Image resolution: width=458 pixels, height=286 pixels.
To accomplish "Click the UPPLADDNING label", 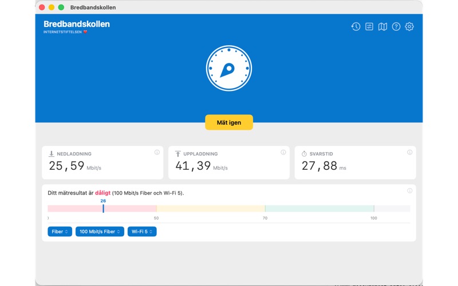I will point(201,154).
